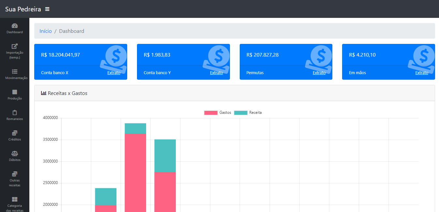
Task: Toggle the sidebar with hamburger menu
Action: (47, 9)
